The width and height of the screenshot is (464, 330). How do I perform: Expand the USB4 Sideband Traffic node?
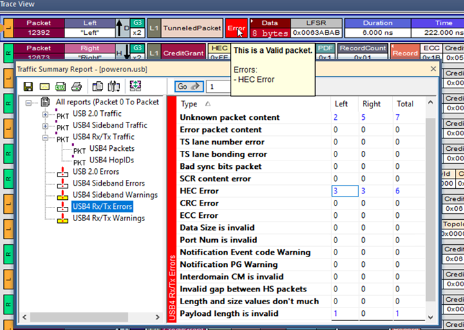pos(46,126)
